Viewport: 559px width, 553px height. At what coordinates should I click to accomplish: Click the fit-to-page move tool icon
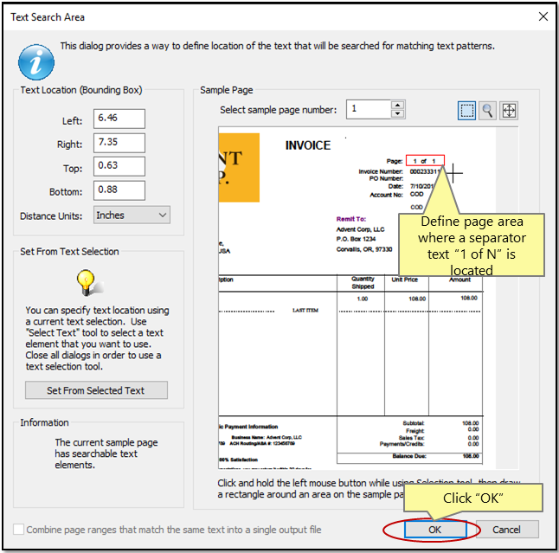[509, 111]
